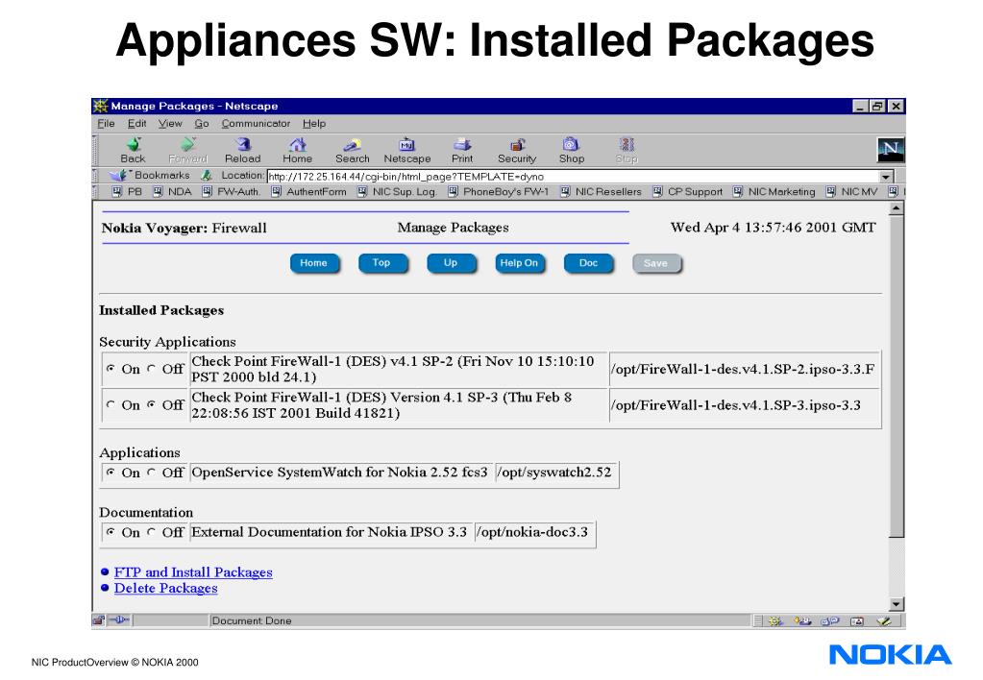Go Back in Netscape toolbar
983x680 pixels.
coord(133,151)
